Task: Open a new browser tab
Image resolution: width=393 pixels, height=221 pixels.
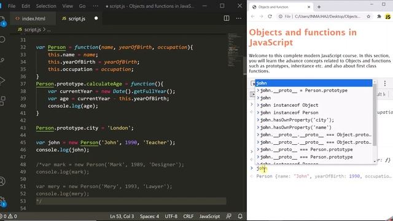Action: (319, 7)
